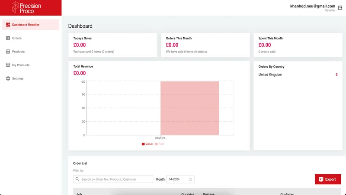
Task: Click the Paid legend pink swatch
Action: 156,144
